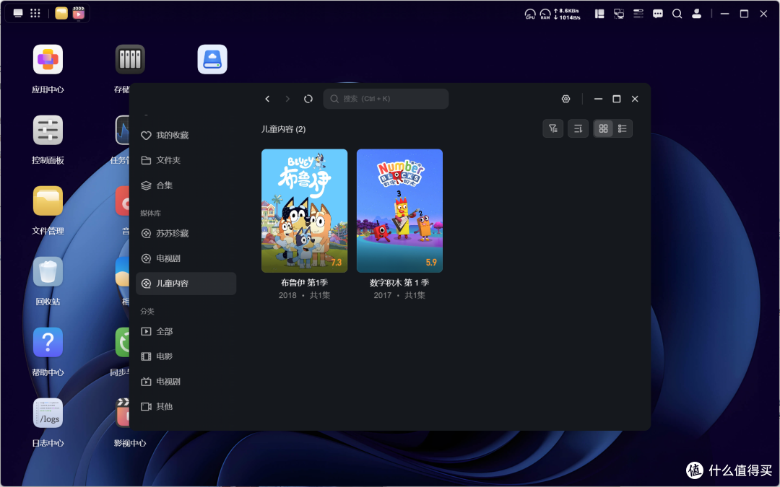The height and width of the screenshot is (487, 780).
Task: Click the 儿童内容 (2) heading
Action: [284, 129]
